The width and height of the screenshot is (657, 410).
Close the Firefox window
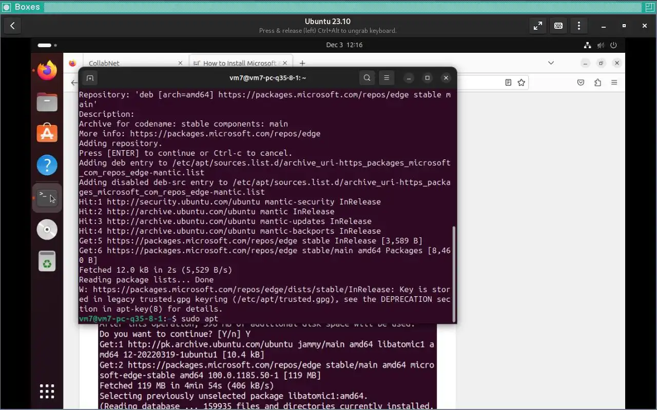(x=617, y=63)
